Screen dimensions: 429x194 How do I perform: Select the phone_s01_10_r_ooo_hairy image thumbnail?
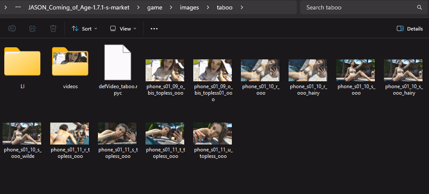point(307,70)
